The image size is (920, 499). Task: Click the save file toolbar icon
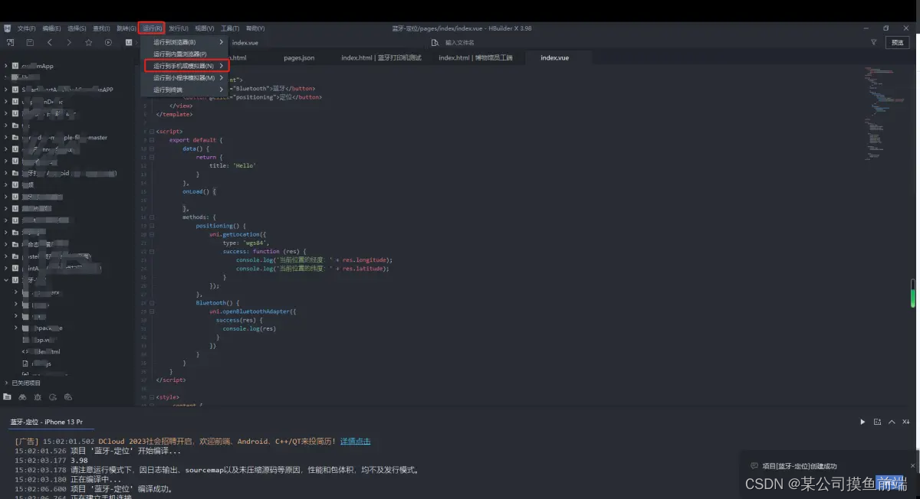30,42
